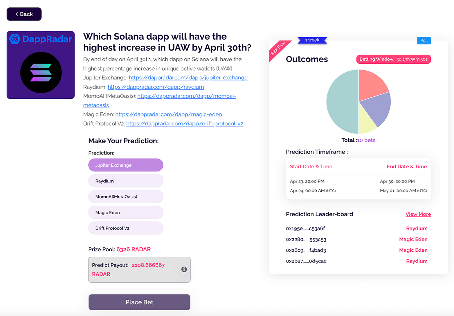Go back using the Back button
The image size is (454, 316).
point(24,14)
